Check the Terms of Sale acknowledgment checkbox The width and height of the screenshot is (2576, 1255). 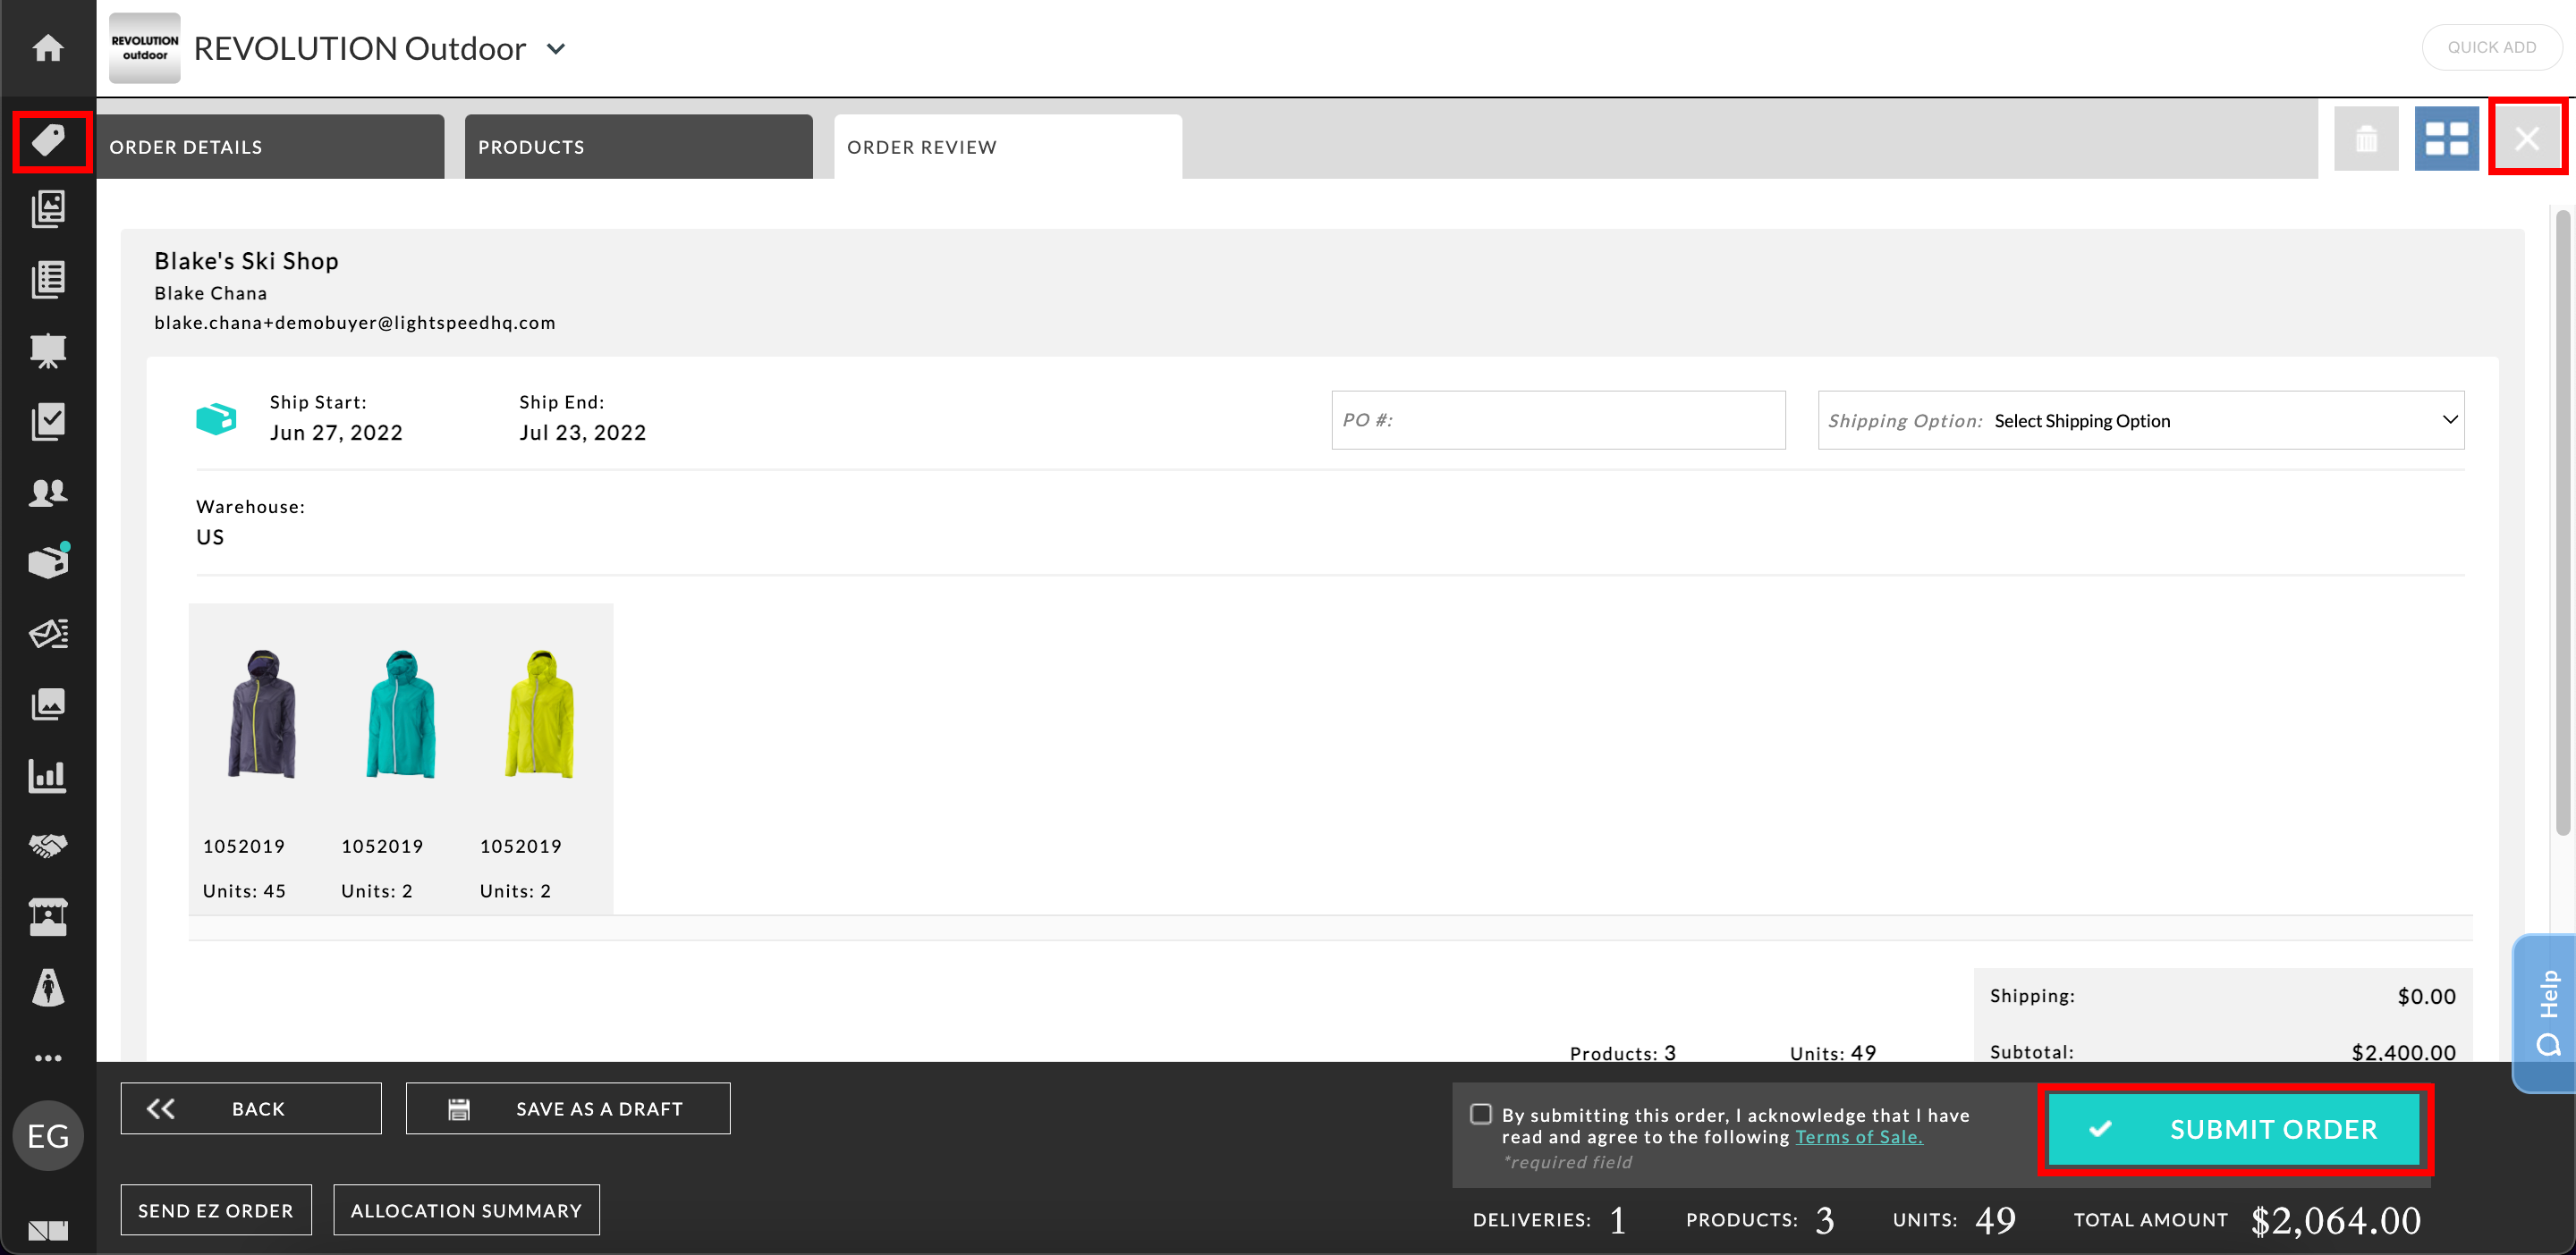point(1481,1113)
